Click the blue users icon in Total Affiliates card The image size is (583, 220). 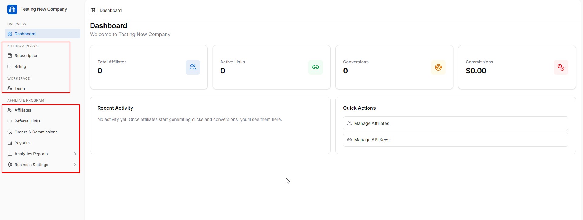[x=193, y=67]
